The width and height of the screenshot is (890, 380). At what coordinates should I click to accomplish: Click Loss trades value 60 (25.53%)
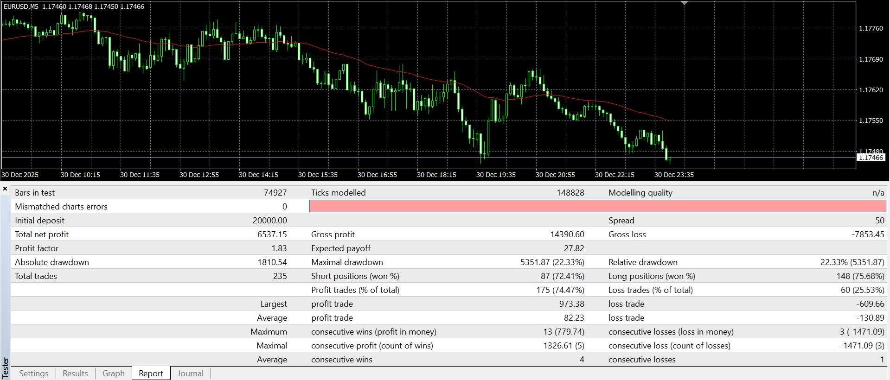pos(863,290)
